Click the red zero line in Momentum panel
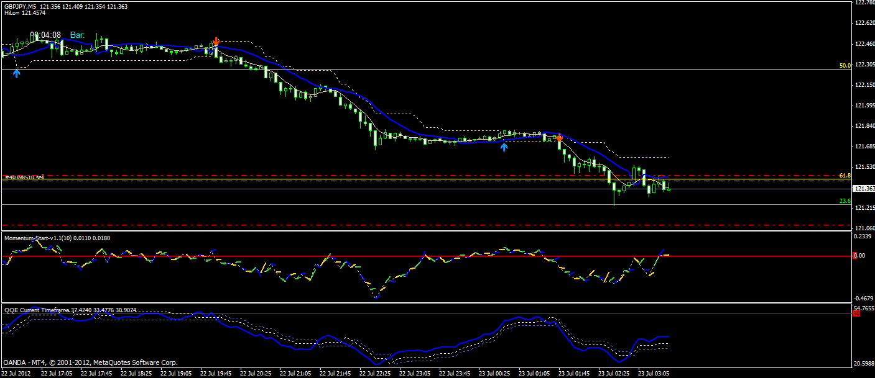The width and height of the screenshot is (875, 378). click(425, 256)
